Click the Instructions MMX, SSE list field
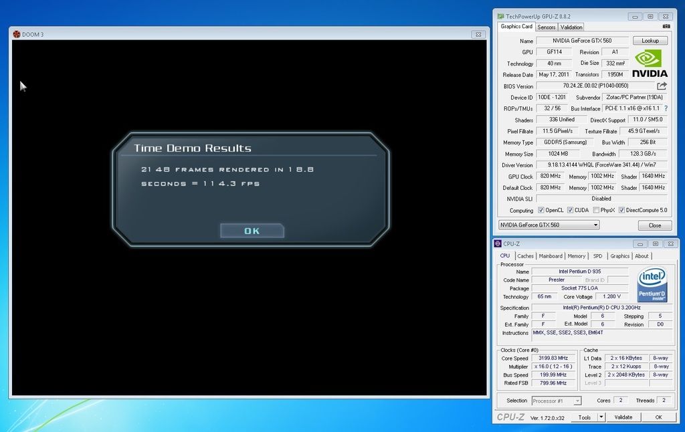The width and height of the screenshot is (685, 432). (601, 336)
